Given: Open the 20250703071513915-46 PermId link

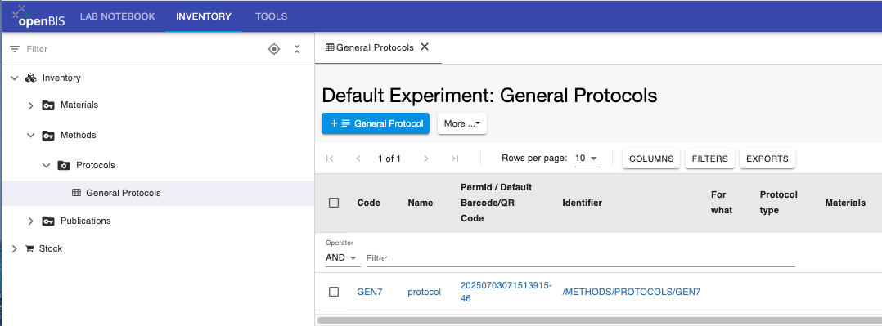Looking at the screenshot, I should 506,292.
